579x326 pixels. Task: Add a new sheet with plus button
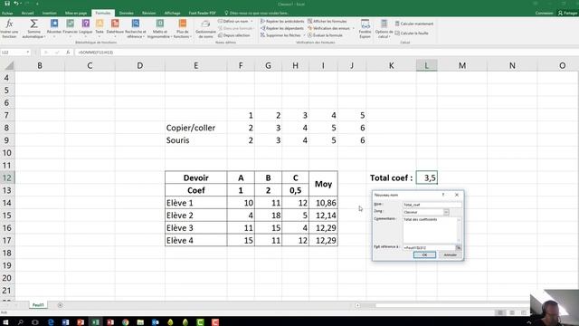pyautogui.click(x=60, y=305)
